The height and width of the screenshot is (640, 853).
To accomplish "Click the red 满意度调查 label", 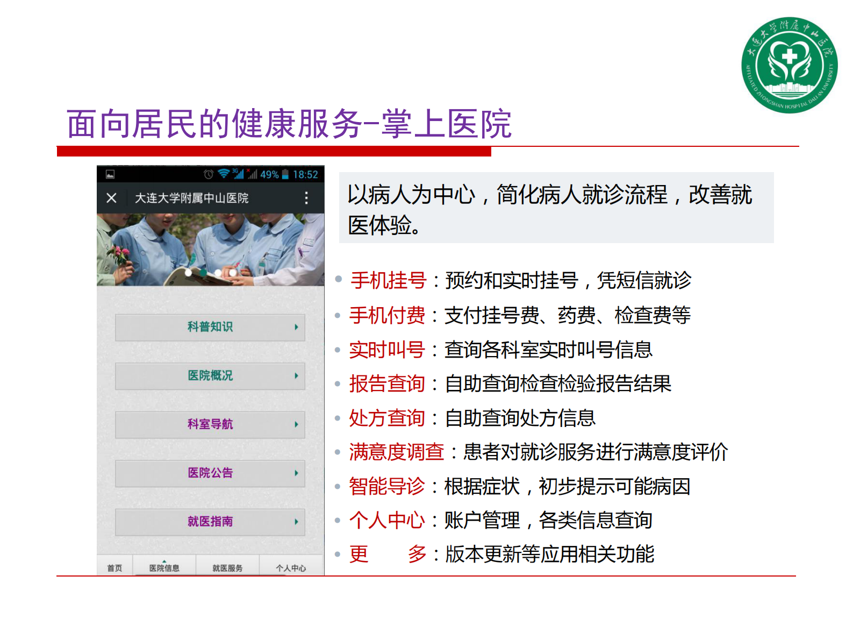I will tap(397, 452).
